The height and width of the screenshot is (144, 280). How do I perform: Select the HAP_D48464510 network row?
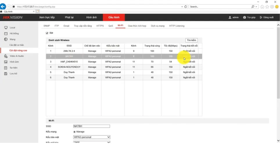click(x=124, y=62)
